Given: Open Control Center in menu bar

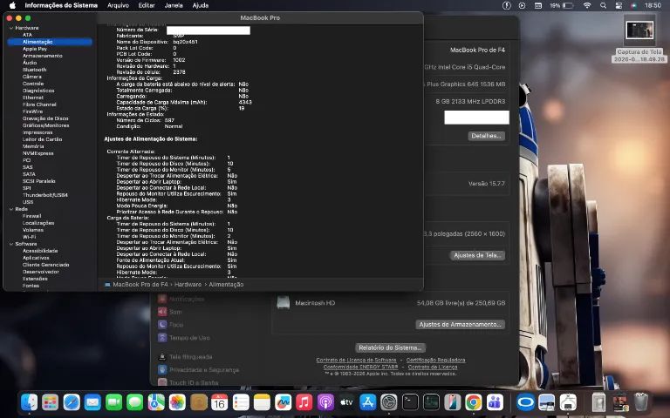Looking at the screenshot, I should 619,5.
